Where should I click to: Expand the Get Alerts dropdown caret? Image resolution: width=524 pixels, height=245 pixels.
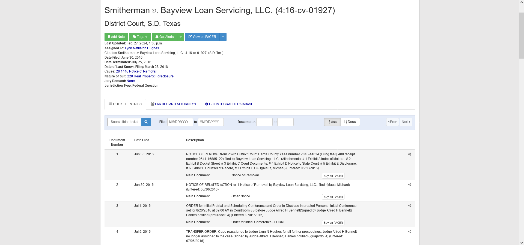181,37
